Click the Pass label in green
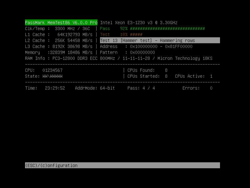Viewport: 250px width, 188px height. click(105, 29)
